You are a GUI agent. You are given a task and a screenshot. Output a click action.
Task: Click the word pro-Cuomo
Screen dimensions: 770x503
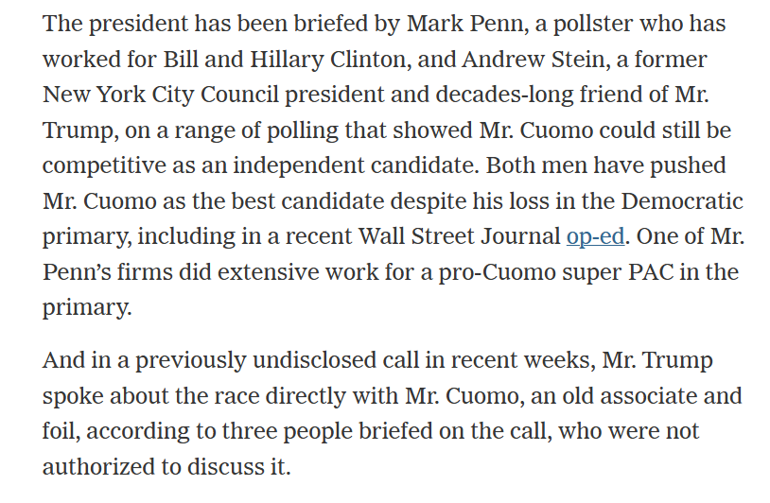point(497,273)
